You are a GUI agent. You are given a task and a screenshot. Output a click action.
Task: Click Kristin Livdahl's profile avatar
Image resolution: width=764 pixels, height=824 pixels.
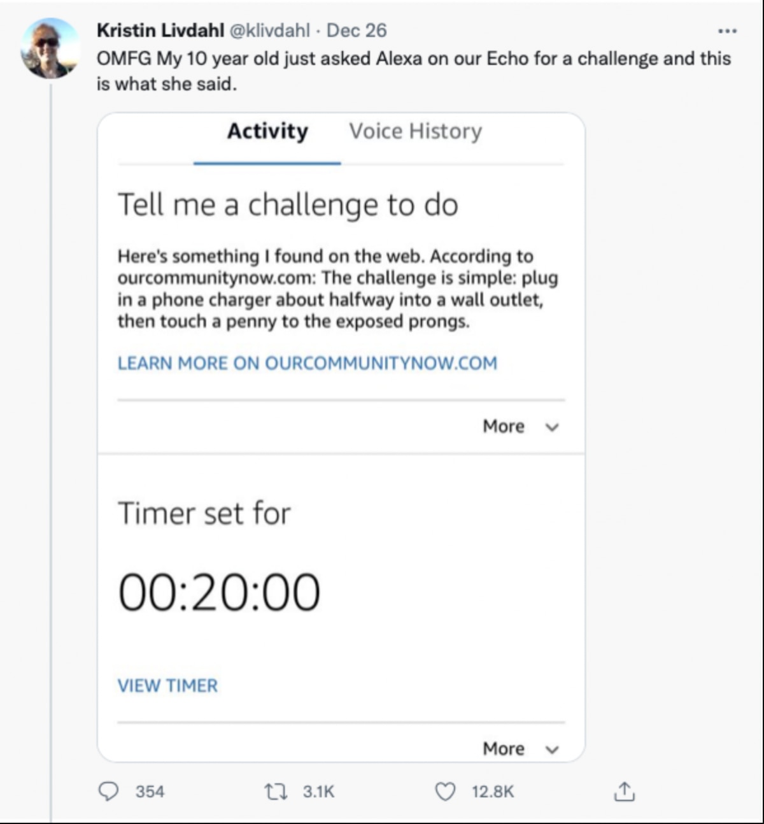51,48
